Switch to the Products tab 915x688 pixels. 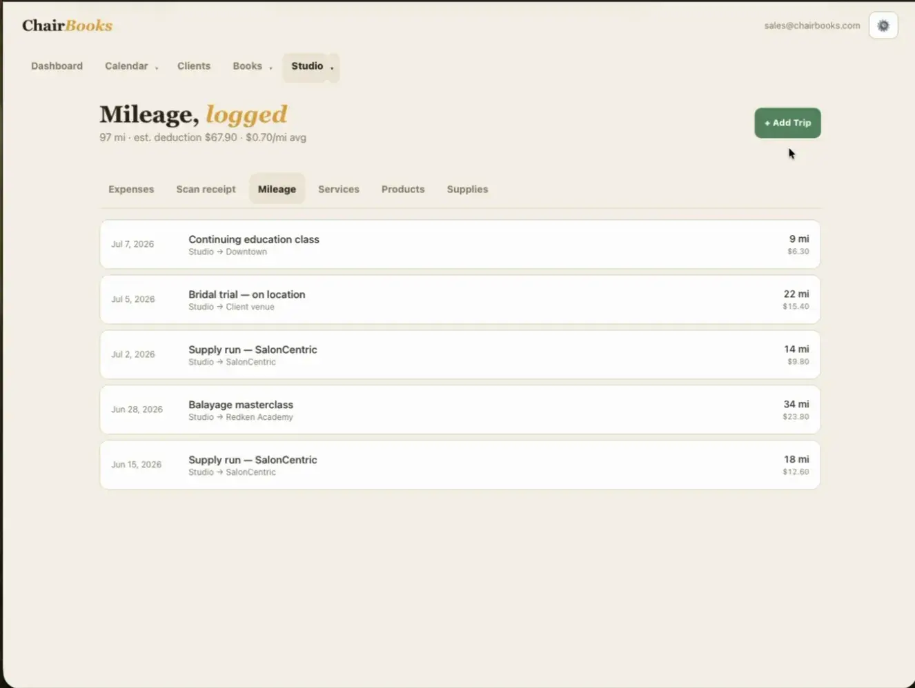coord(403,189)
